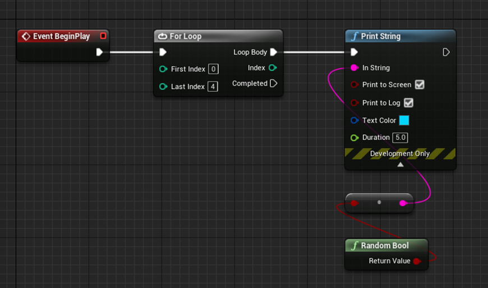Viewport: 488px width, 288px height.
Task: Edit the Last Index value field
Action: (x=213, y=86)
